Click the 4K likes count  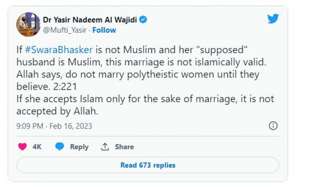click(x=37, y=147)
